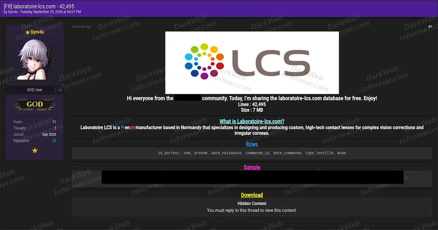438x230 pixels.
Task: Click 'You must reply to this thread' notice
Action: [252, 210]
